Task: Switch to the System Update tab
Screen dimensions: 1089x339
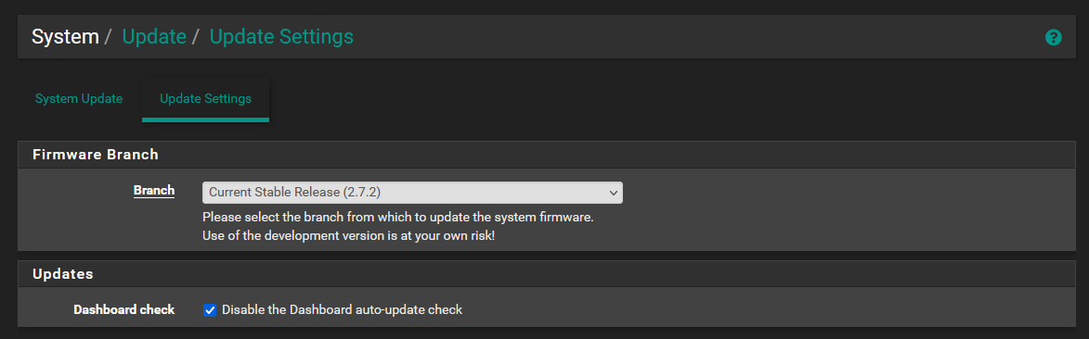Action: [x=79, y=98]
